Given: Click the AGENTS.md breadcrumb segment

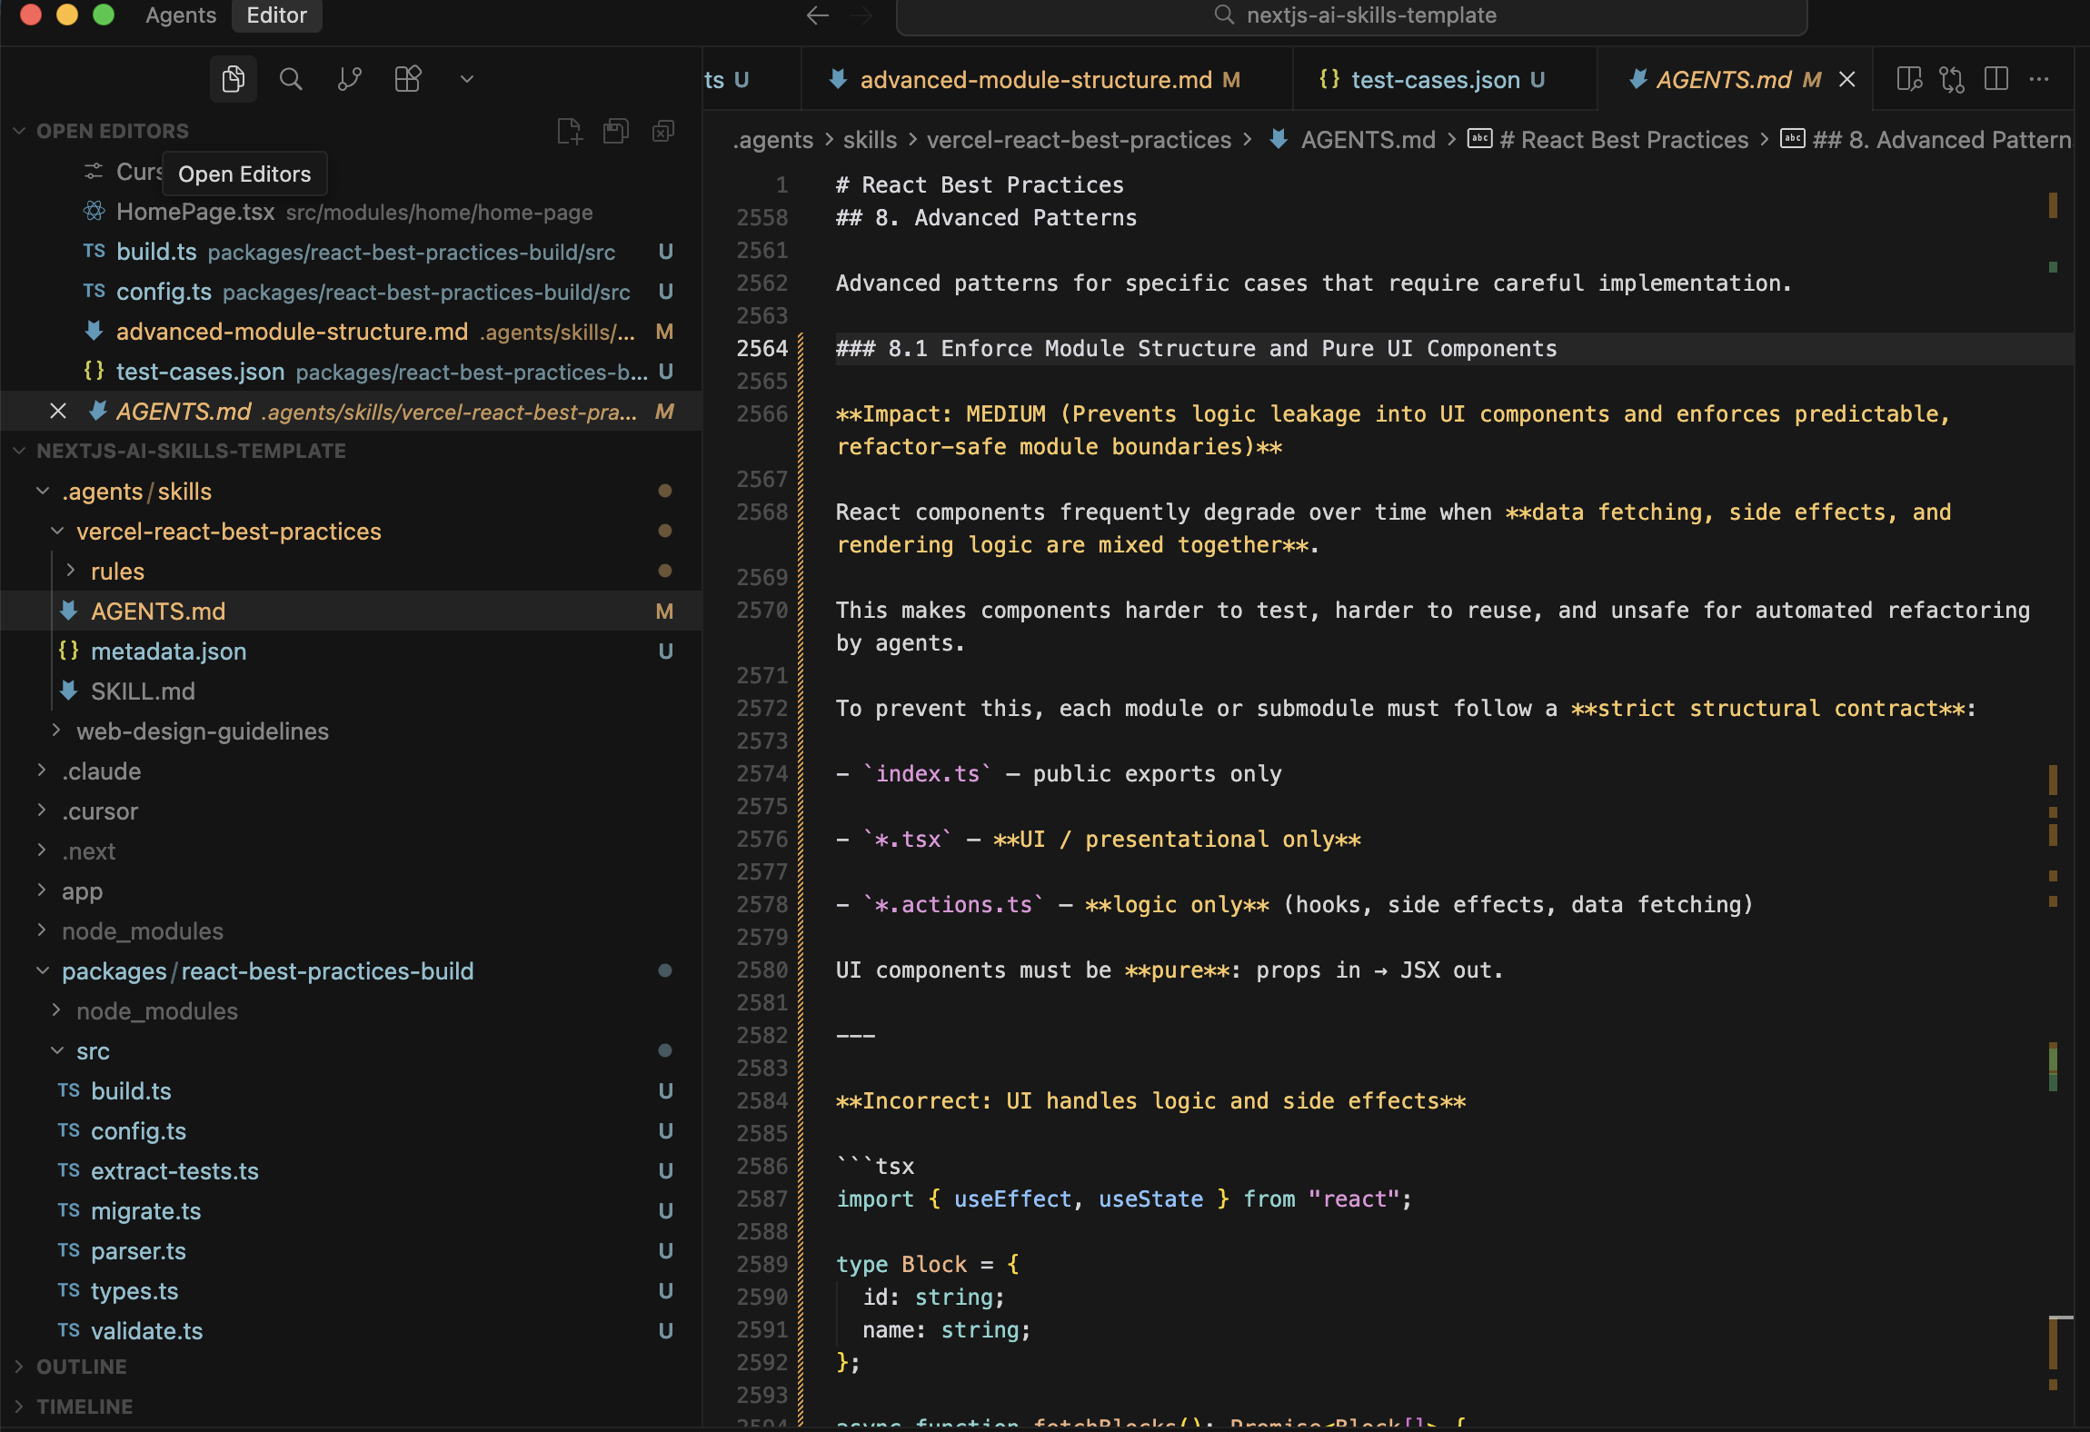Looking at the screenshot, I should pos(1352,140).
